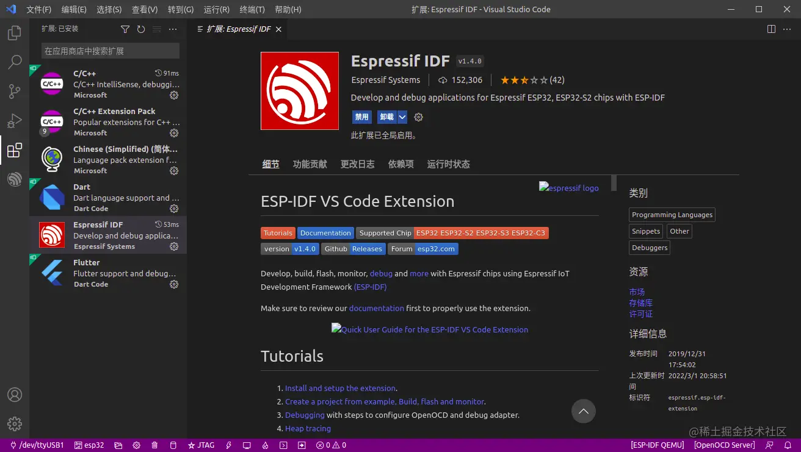Click gear icon beside the uninstall button
This screenshot has height=452, width=801.
[x=418, y=117]
